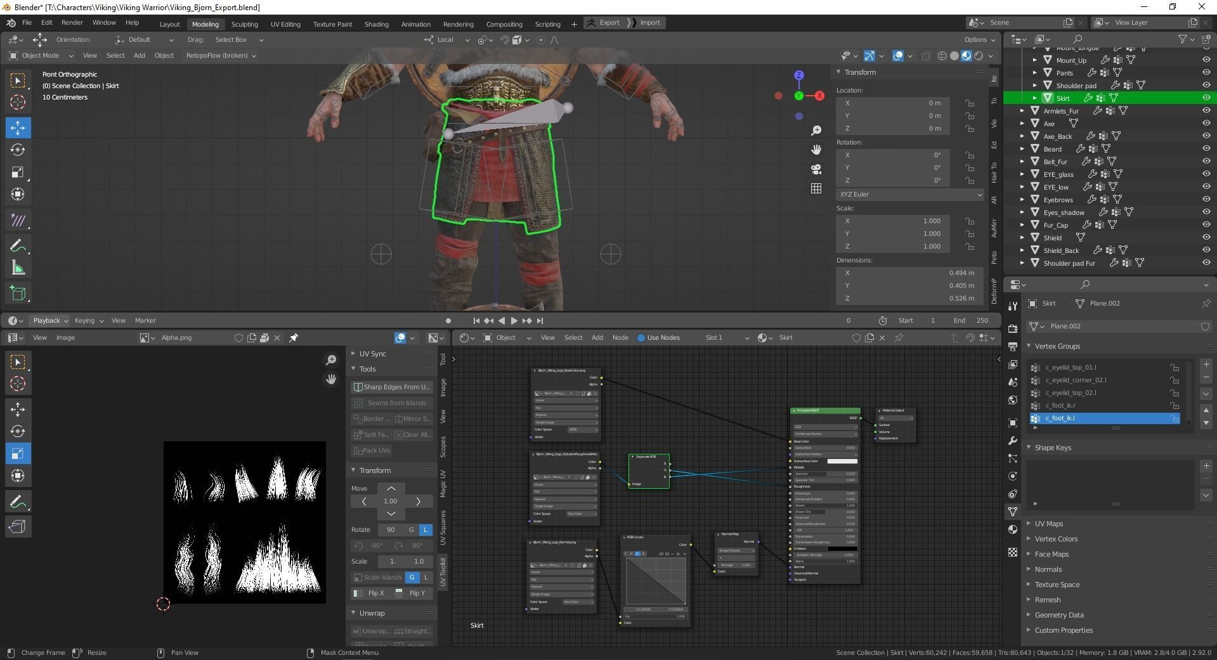Toggle visibility of Shield object

click(1206, 238)
